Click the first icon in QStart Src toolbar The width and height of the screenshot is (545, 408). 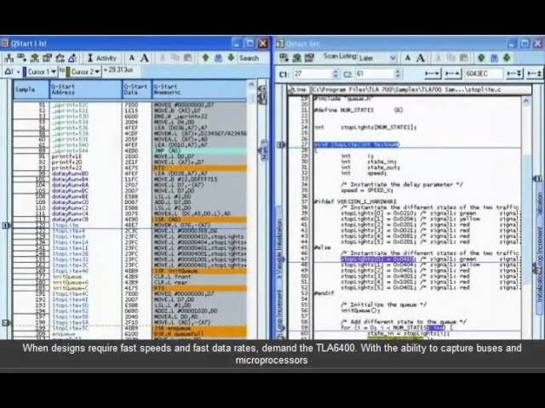pyautogui.click(x=284, y=58)
